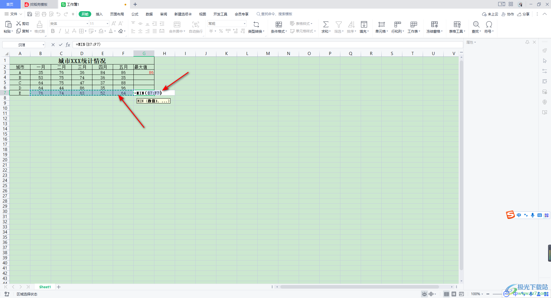Switch to Page Layout view in status bar
Screen dimensions: 551x298
pos(454,294)
